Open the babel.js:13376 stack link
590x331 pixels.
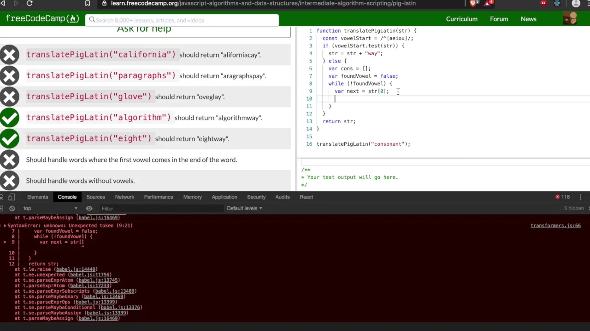121,308
